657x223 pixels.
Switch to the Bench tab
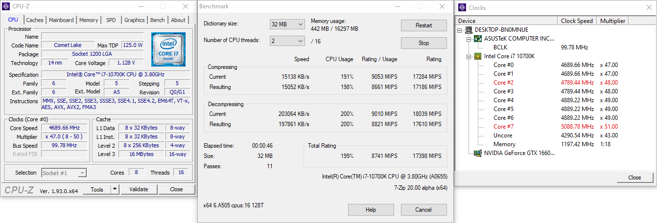[157, 20]
